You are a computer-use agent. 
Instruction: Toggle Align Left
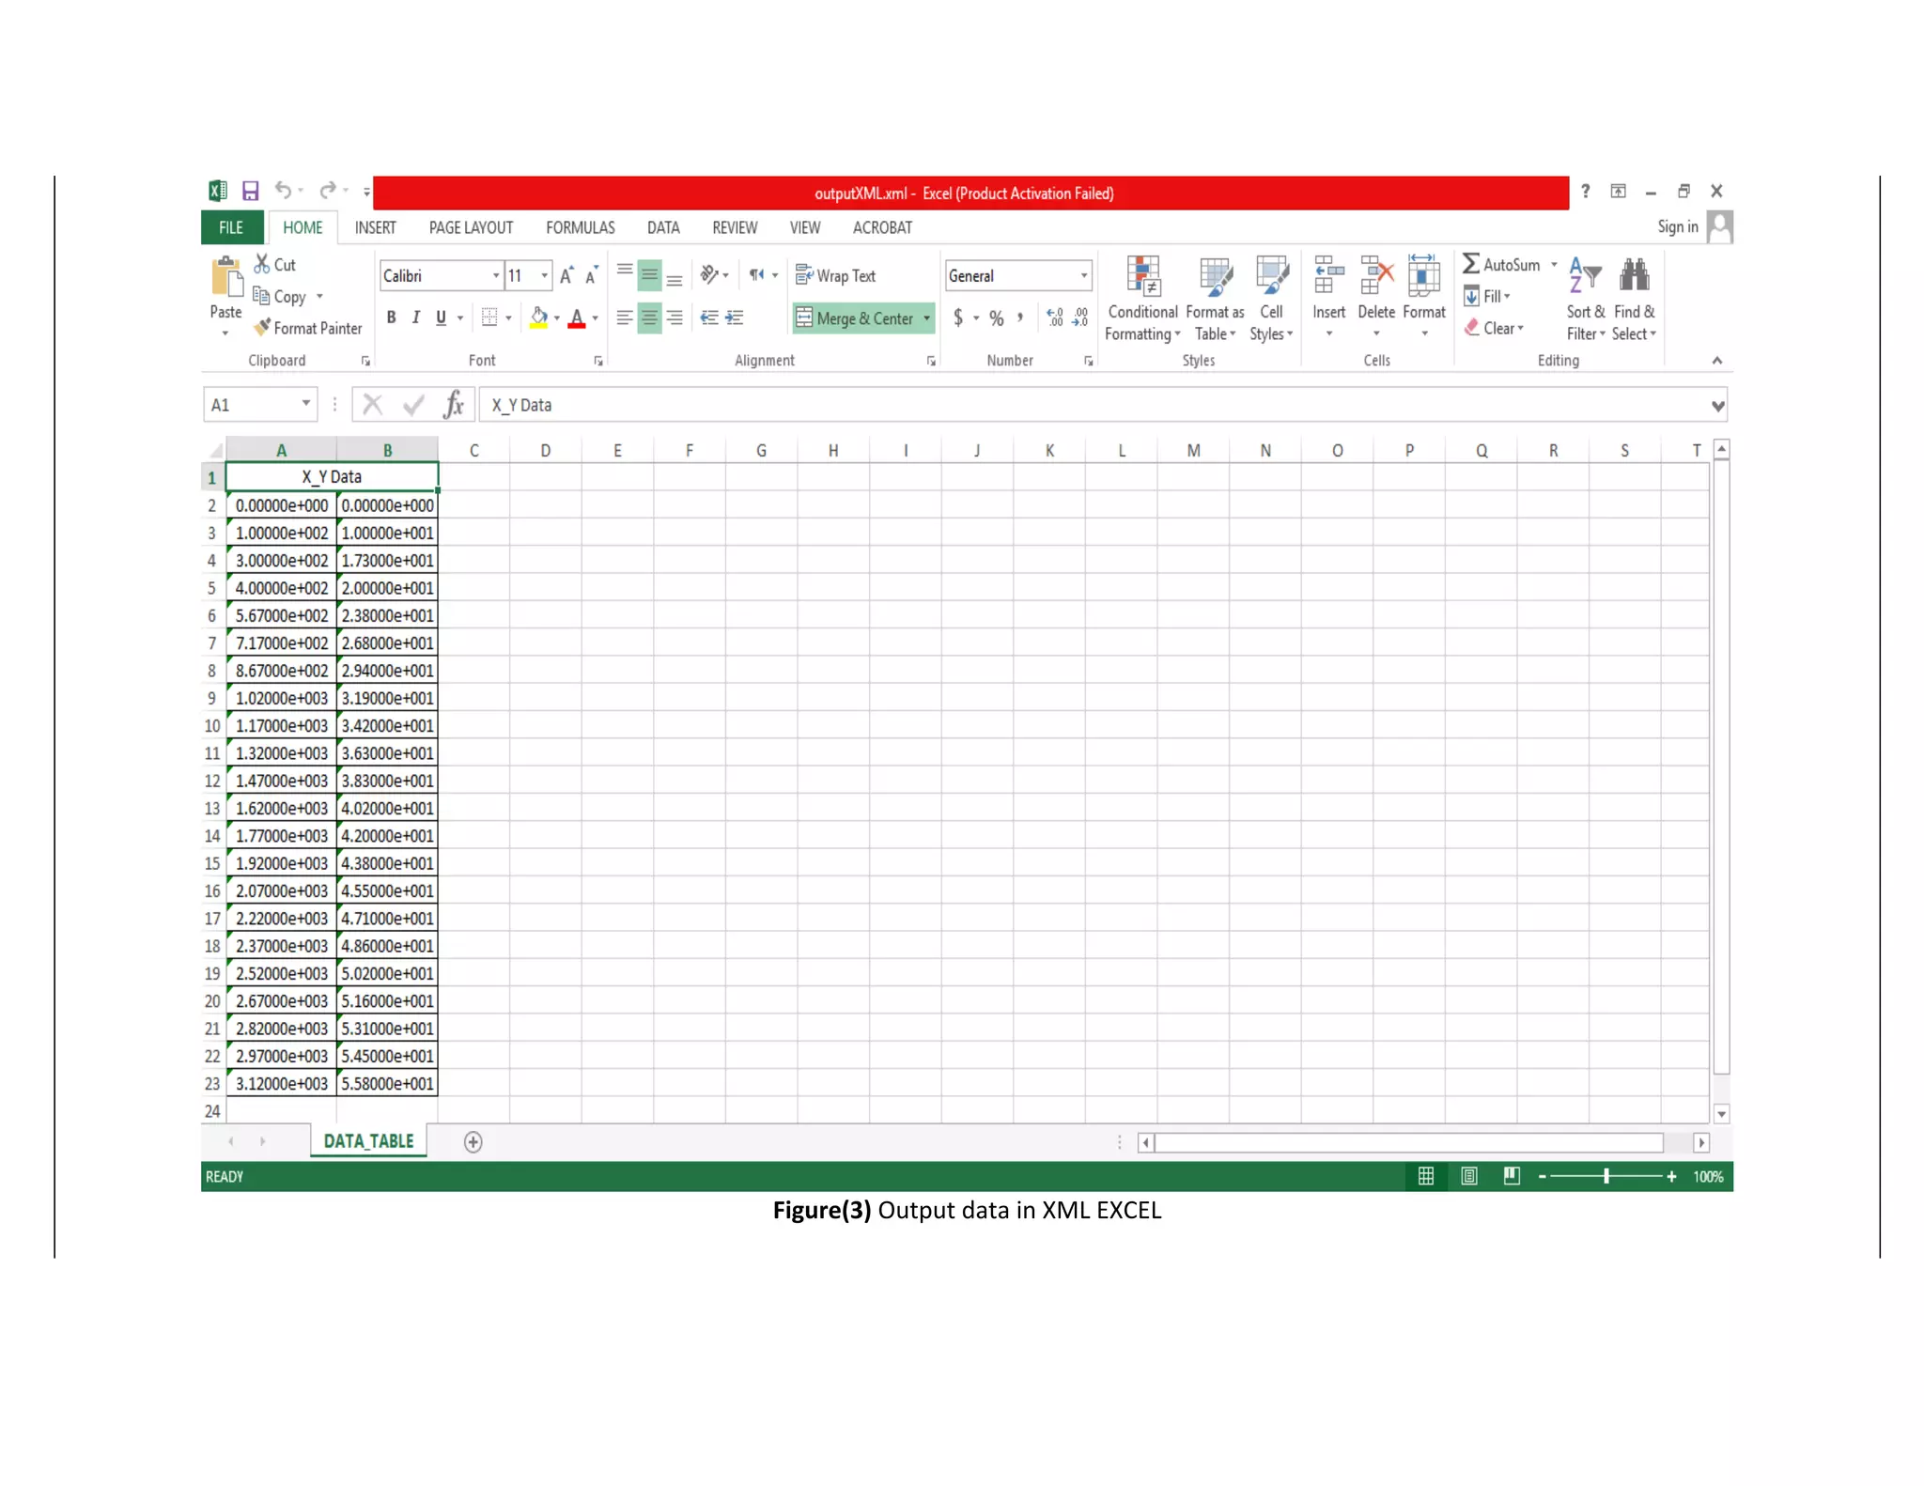tap(624, 317)
